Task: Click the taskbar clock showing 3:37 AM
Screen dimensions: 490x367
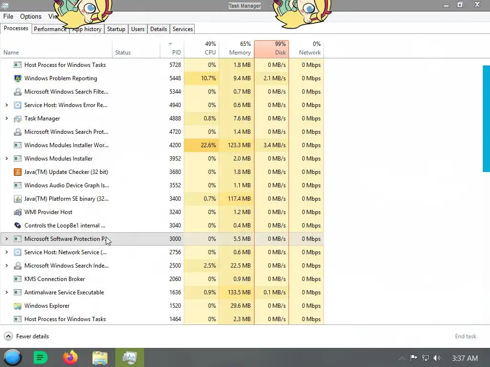Action: click(465, 358)
